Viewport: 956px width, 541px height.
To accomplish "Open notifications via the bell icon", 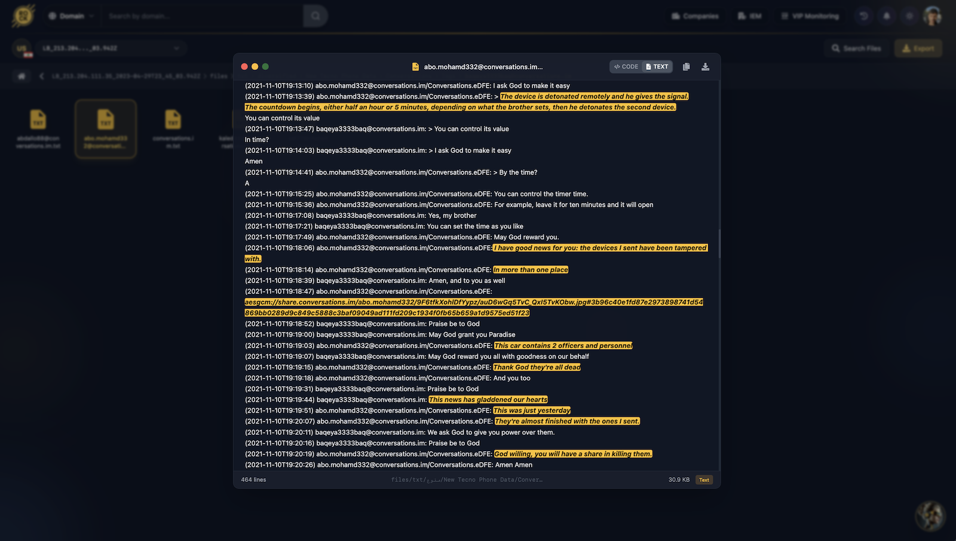I will (x=886, y=16).
